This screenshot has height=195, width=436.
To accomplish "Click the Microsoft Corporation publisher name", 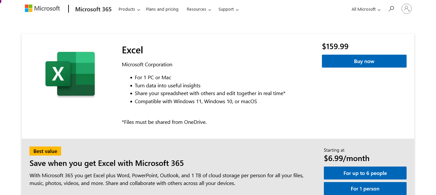I will (x=147, y=65).
